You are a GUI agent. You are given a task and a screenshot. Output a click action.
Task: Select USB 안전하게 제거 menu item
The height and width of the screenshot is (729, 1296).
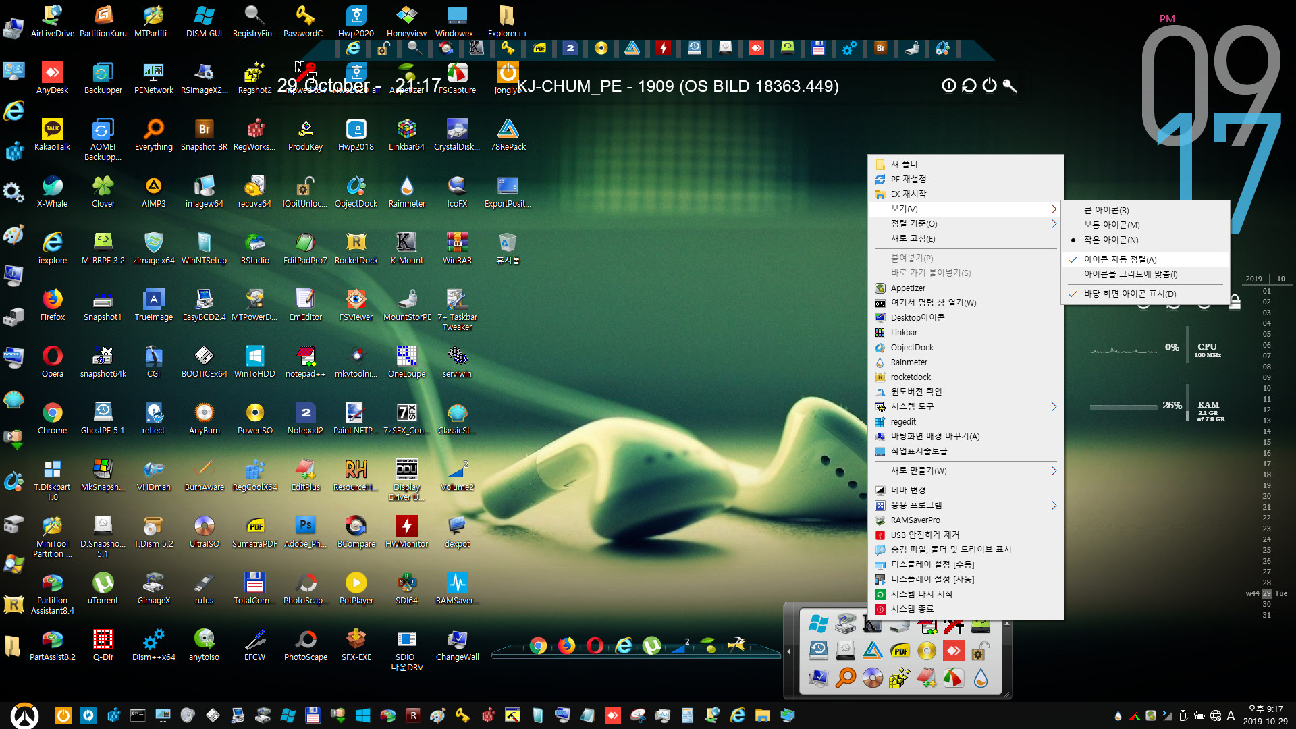[x=966, y=535]
